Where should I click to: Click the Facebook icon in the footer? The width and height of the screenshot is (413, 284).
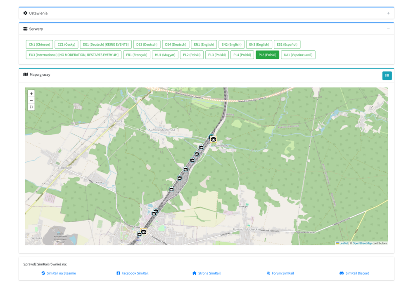click(x=118, y=273)
